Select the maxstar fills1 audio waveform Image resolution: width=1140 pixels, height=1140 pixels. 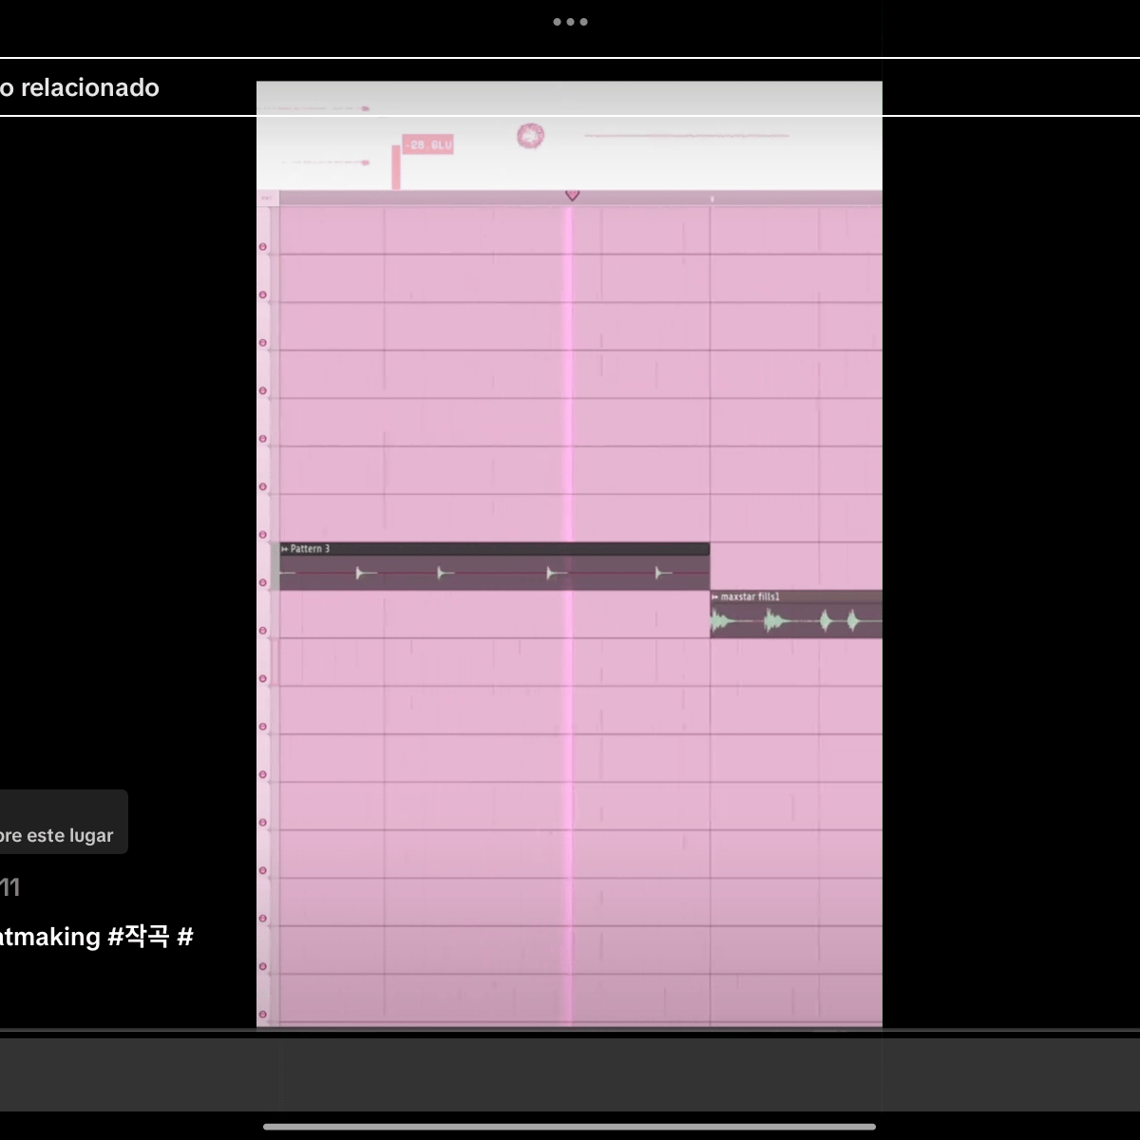click(794, 622)
